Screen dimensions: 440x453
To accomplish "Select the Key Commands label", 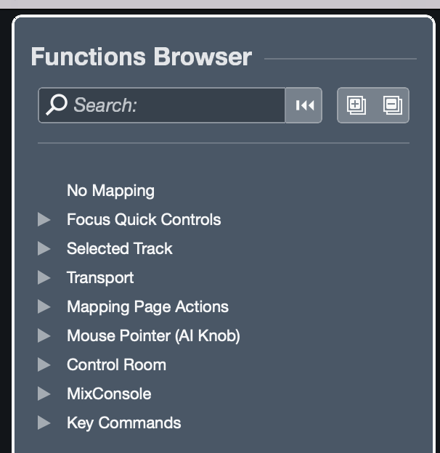I will point(123,423).
